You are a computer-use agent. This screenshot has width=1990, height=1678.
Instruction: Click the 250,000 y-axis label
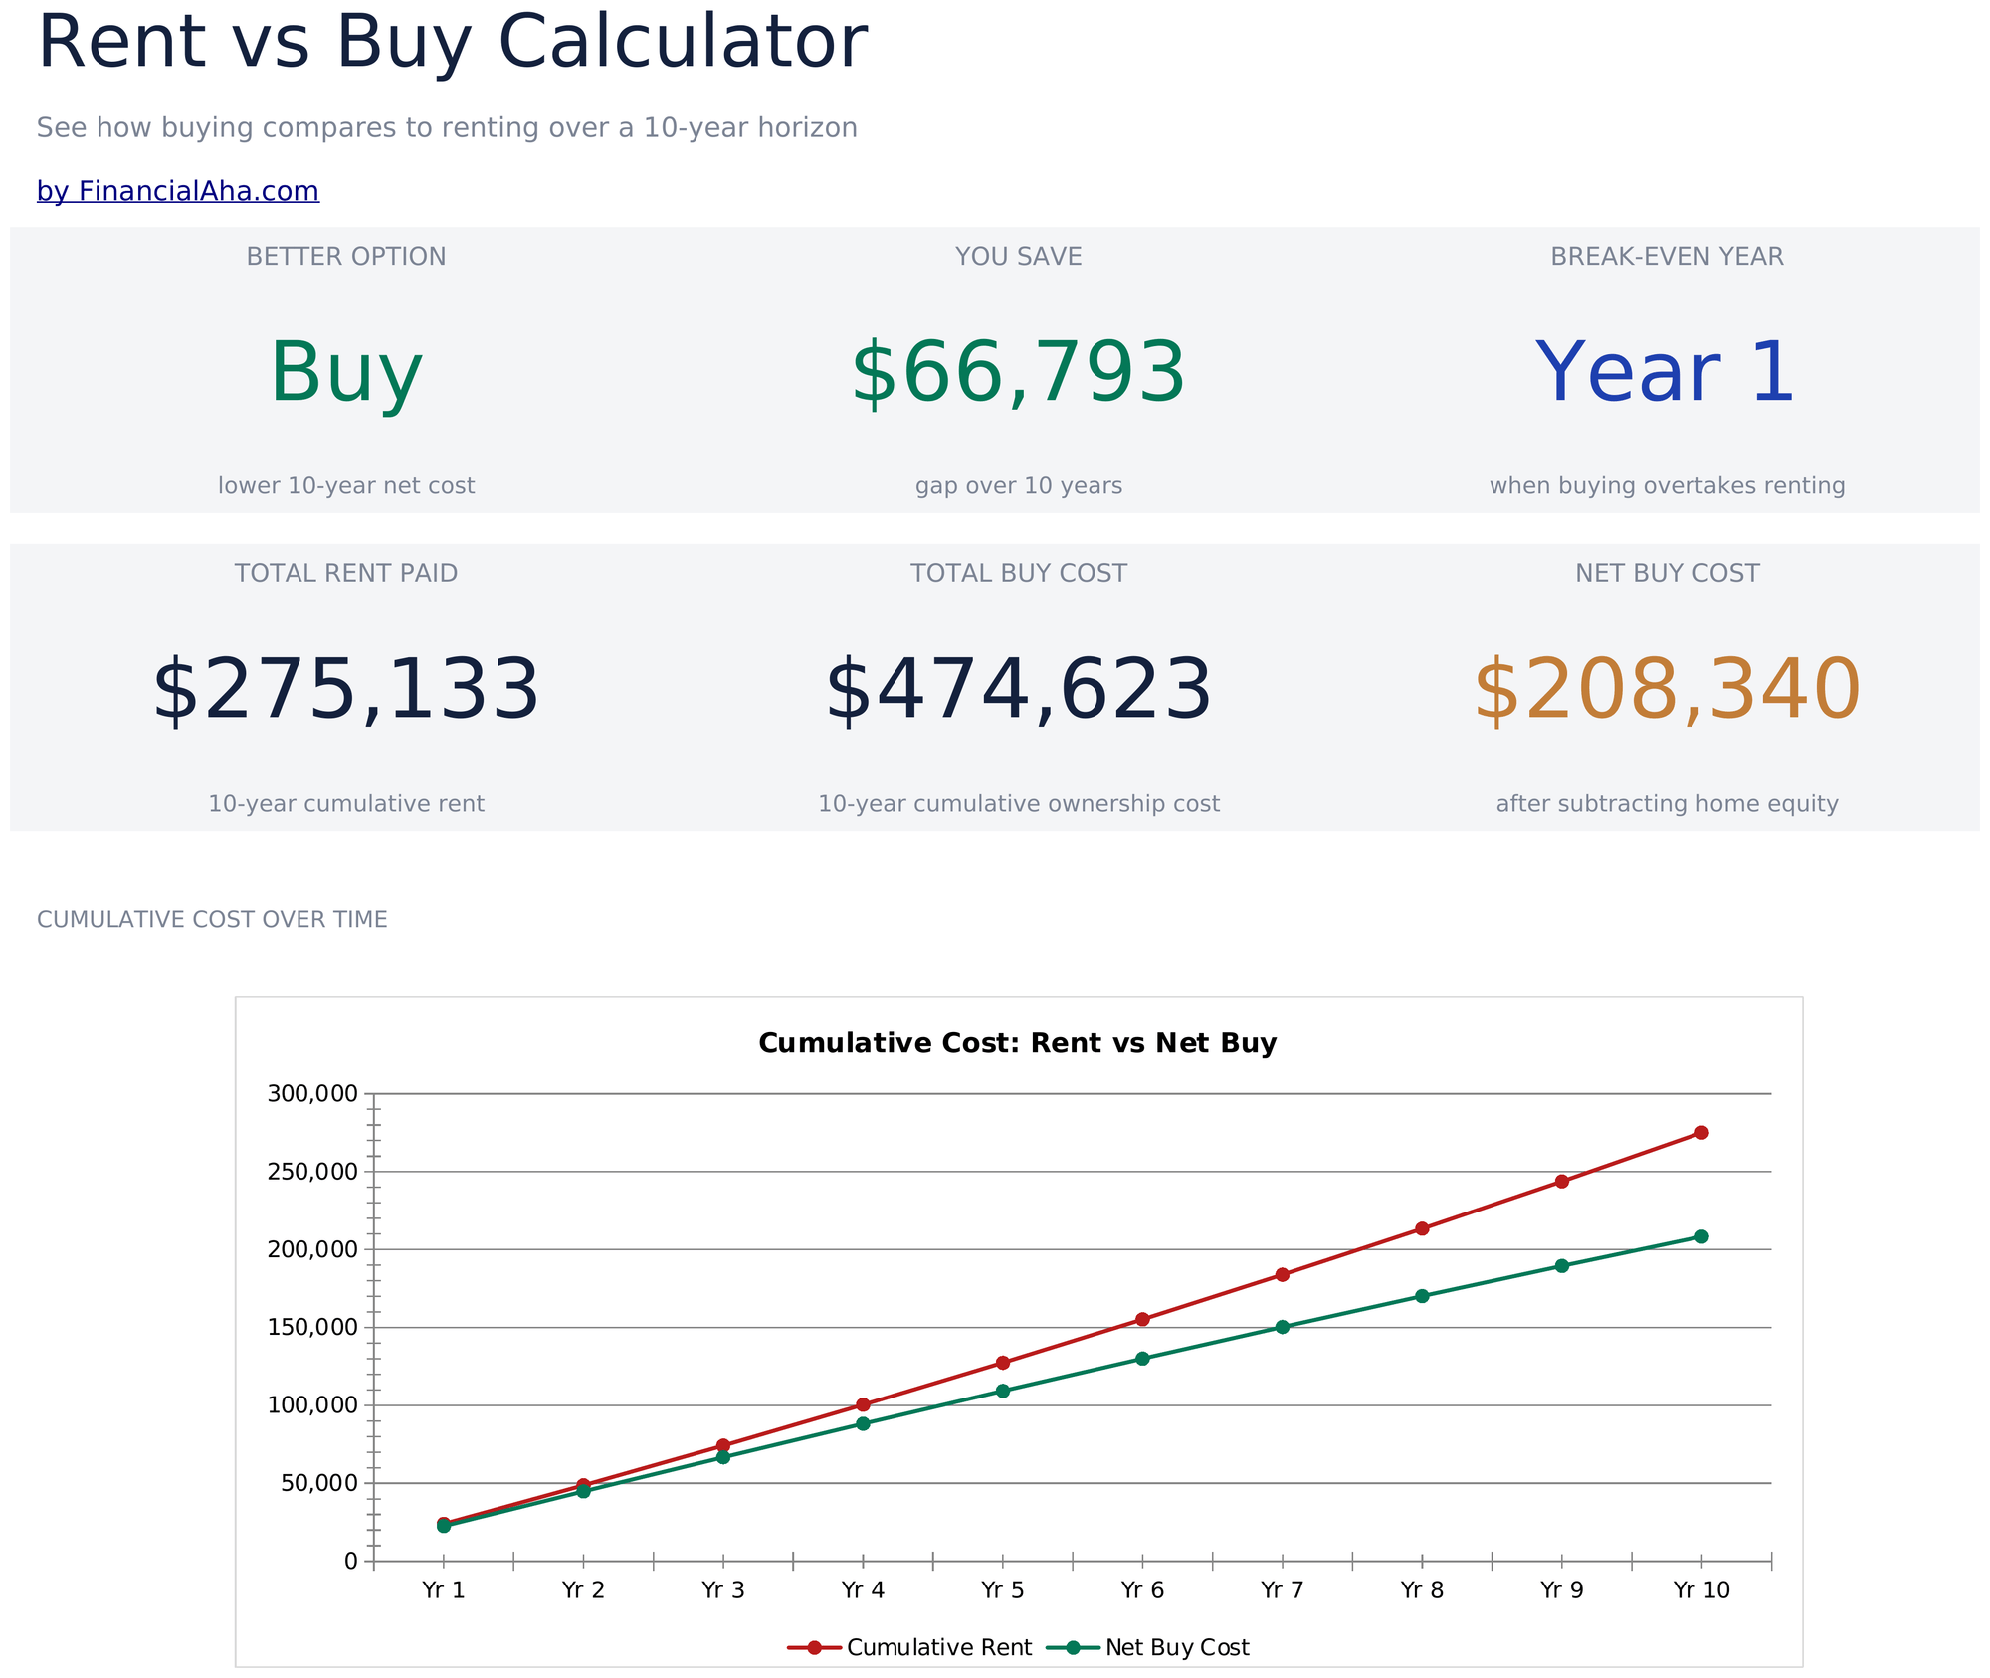click(312, 1172)
